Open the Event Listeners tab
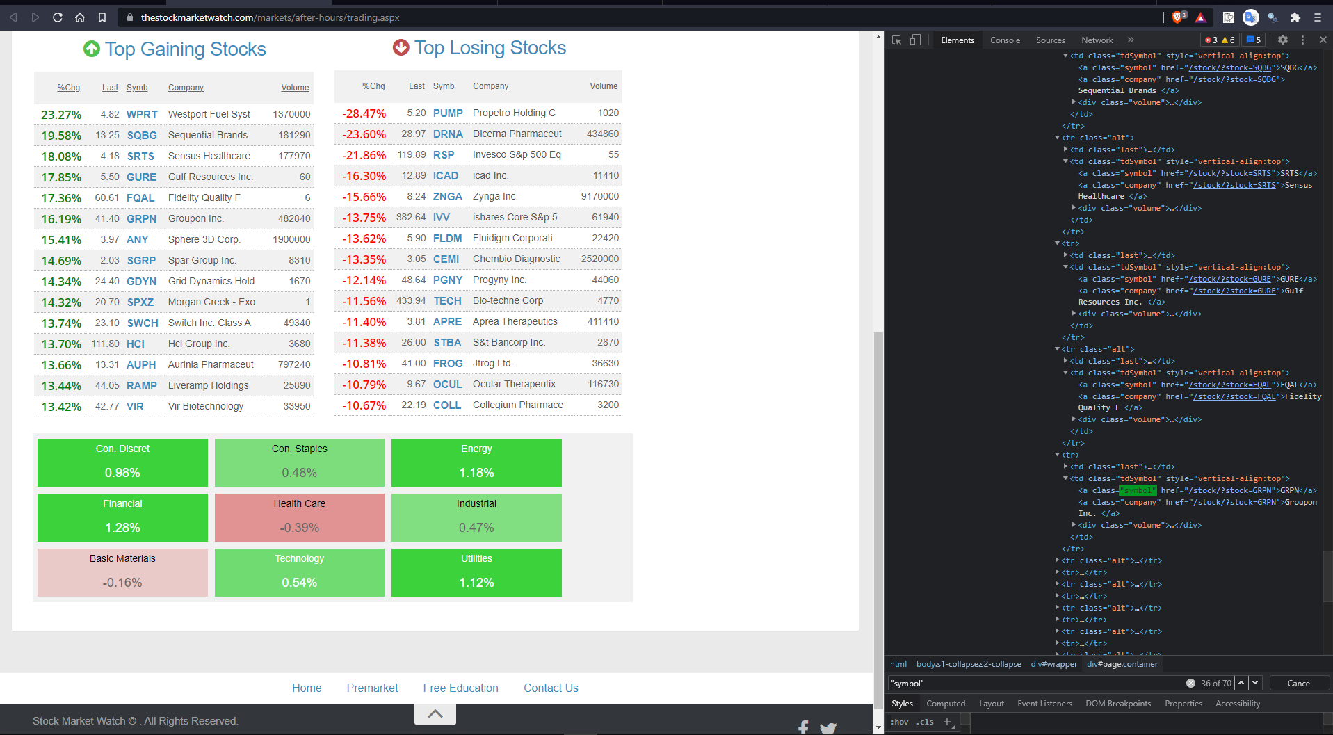Viewport: 1333px width, 735px height. click(x=1044, y=704)
